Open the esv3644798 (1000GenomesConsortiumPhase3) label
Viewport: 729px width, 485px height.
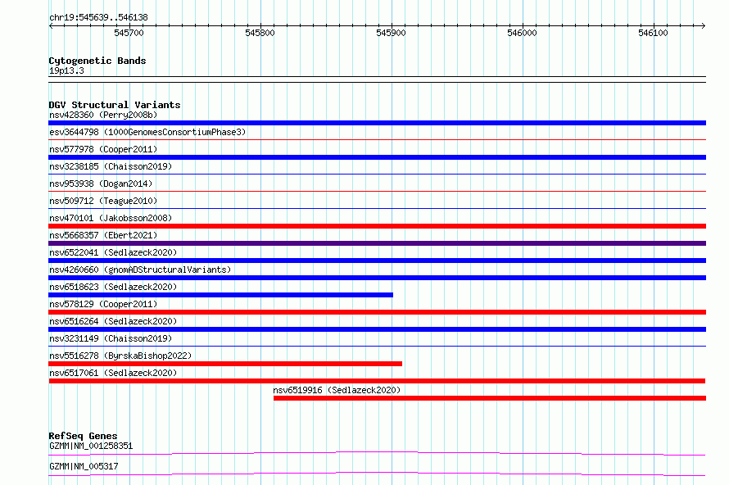(147, 132)
